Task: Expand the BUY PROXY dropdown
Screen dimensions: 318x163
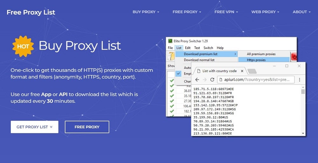Action: [x=146, y=12]
